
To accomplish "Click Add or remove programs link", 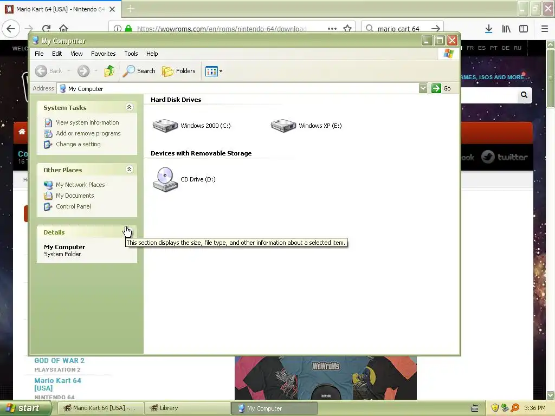I will click(x=88, y=133).
